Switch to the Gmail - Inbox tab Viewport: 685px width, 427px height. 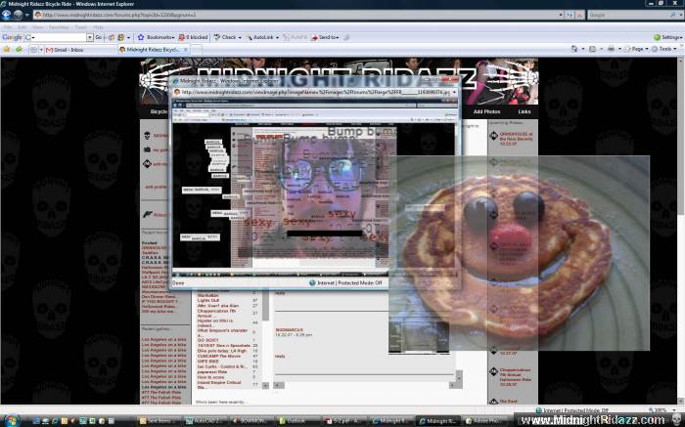tap(81, 50)
